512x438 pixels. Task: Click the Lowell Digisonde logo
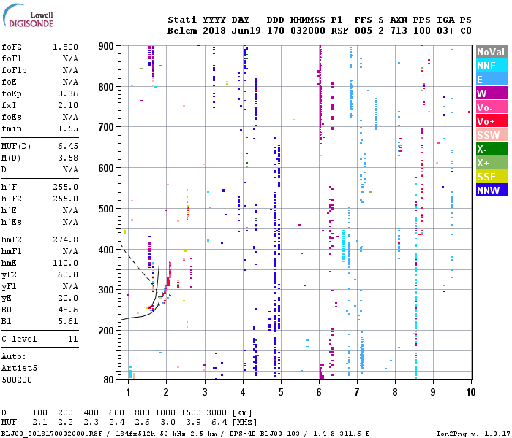tap(28, 15)
